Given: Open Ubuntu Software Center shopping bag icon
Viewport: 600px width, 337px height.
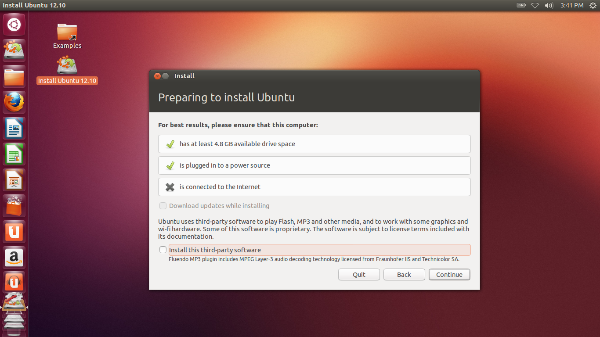Looking at the screenshot, I should point(14,206).
